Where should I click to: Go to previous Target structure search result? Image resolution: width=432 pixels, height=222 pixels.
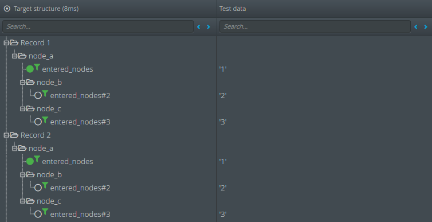(x=199, y=27)
